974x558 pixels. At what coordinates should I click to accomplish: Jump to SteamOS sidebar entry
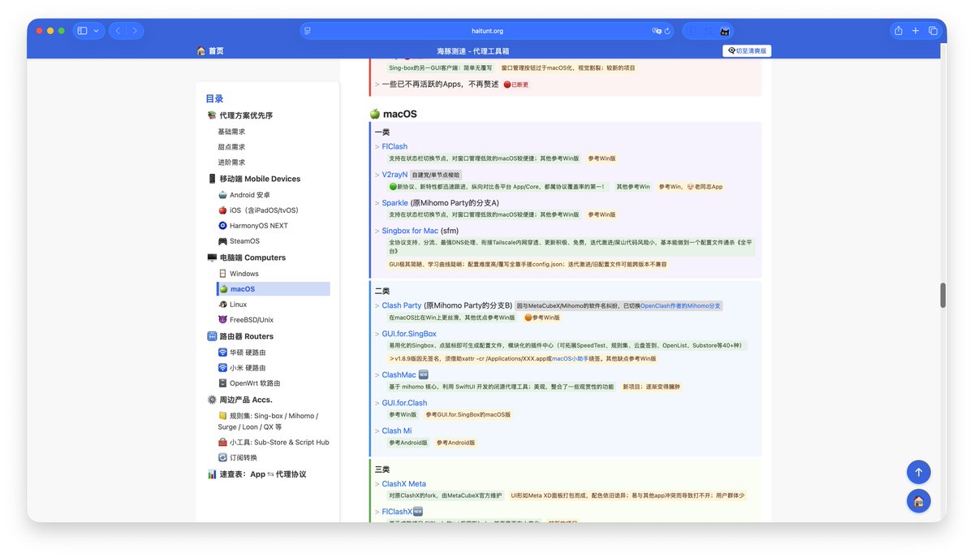pyautogui.click(x=239, y=241)
